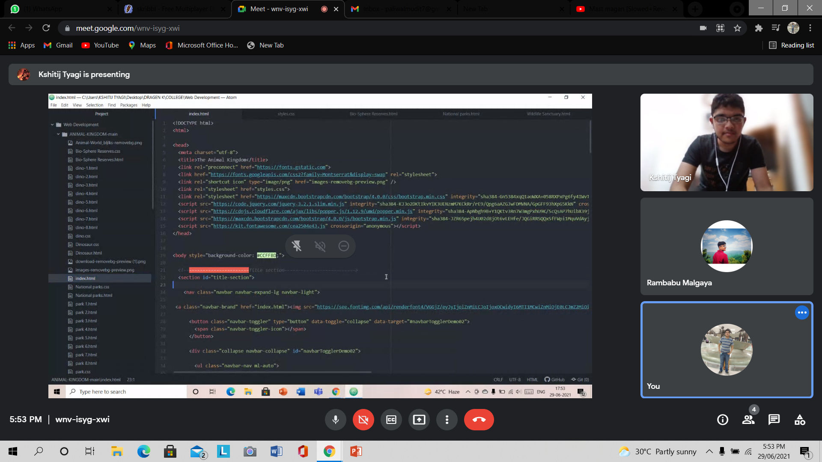Screen dimensions: 822x462
Task: Remove presentation using circle minus icon
Action: [x=343, y=246]
